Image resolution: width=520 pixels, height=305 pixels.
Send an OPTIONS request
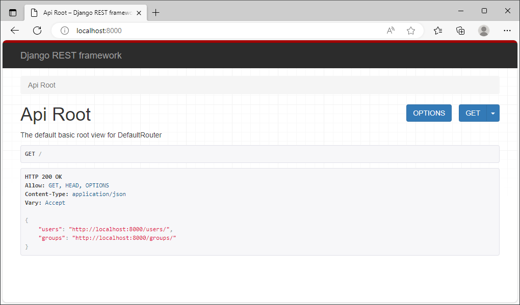point(429,113)
